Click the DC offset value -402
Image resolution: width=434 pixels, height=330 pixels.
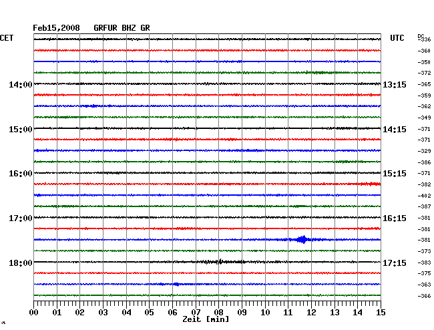point(424,196)
